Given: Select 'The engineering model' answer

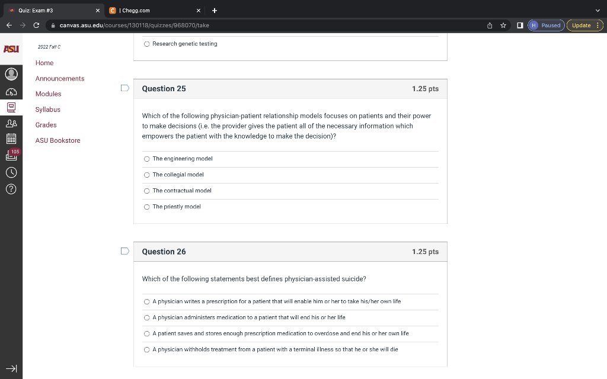Looking at the screenshot, I should pyautogui.click(x=147, y=159).
